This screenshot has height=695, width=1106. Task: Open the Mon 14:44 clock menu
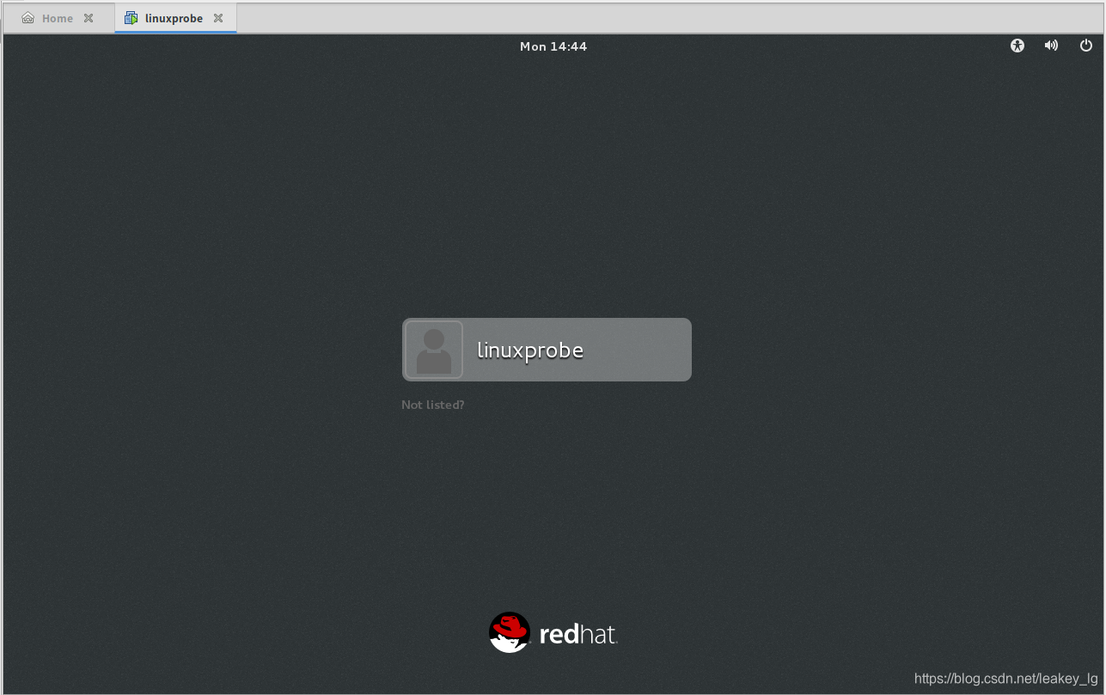point(553,46)
